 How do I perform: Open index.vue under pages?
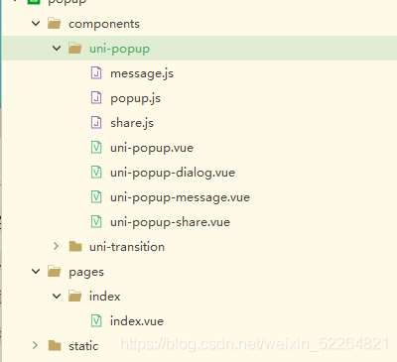137,321
